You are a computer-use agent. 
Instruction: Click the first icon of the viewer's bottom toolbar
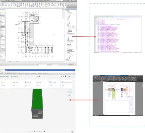(30, 132)
